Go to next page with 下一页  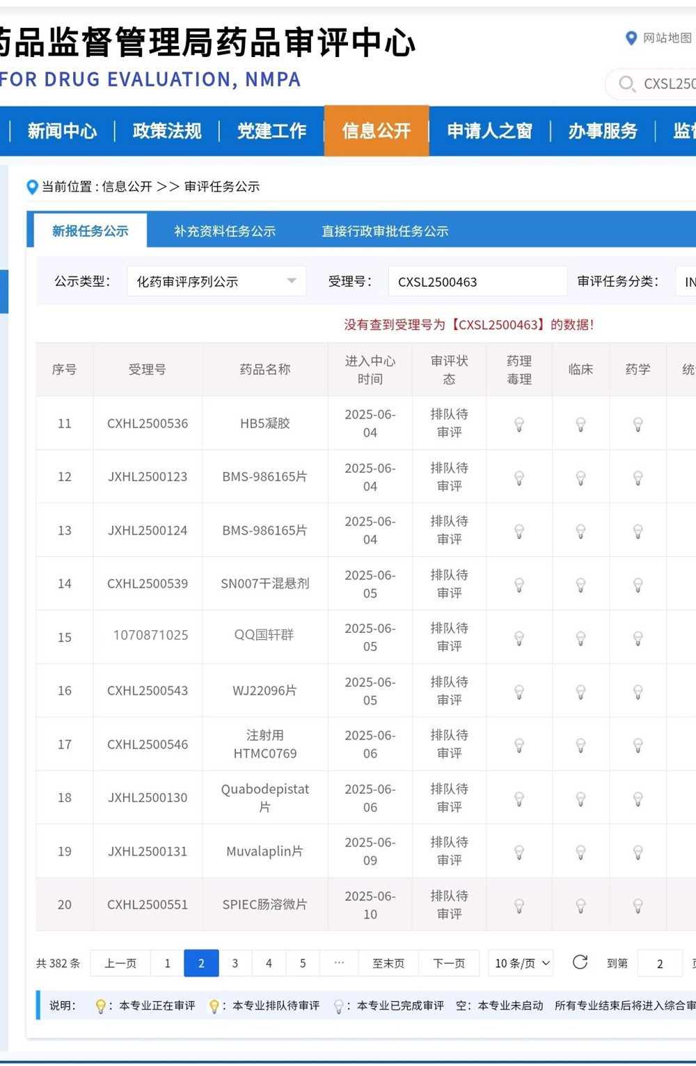coord(449,963)
